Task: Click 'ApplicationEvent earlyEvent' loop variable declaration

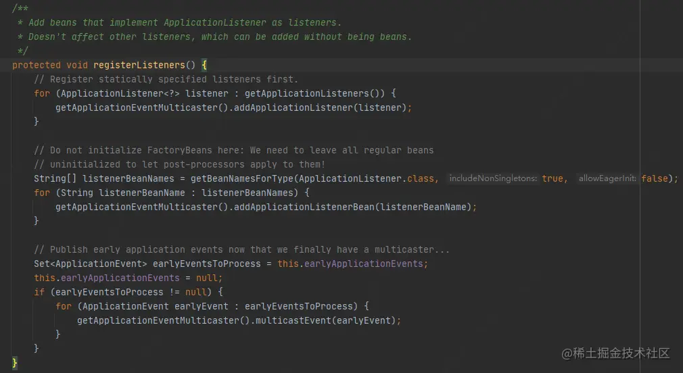Action: (x=156, y=306)
